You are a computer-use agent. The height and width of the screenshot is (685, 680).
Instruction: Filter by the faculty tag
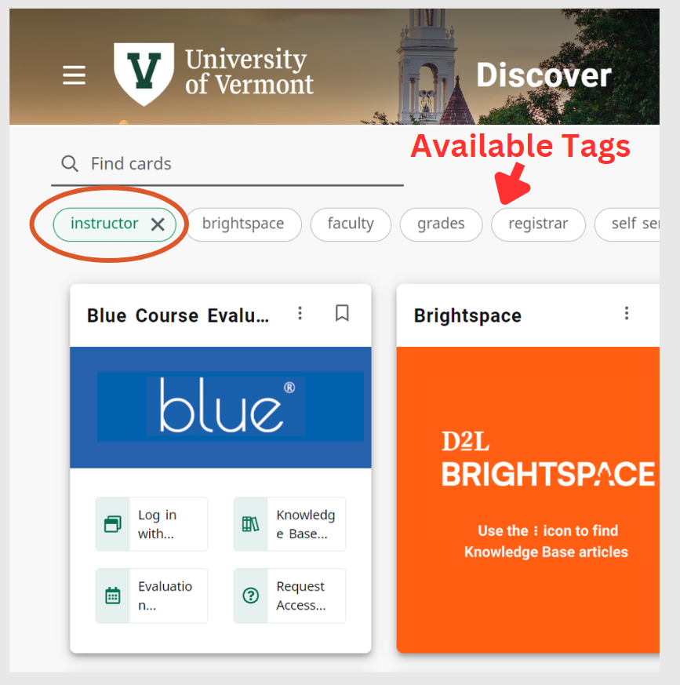(351, 224)
